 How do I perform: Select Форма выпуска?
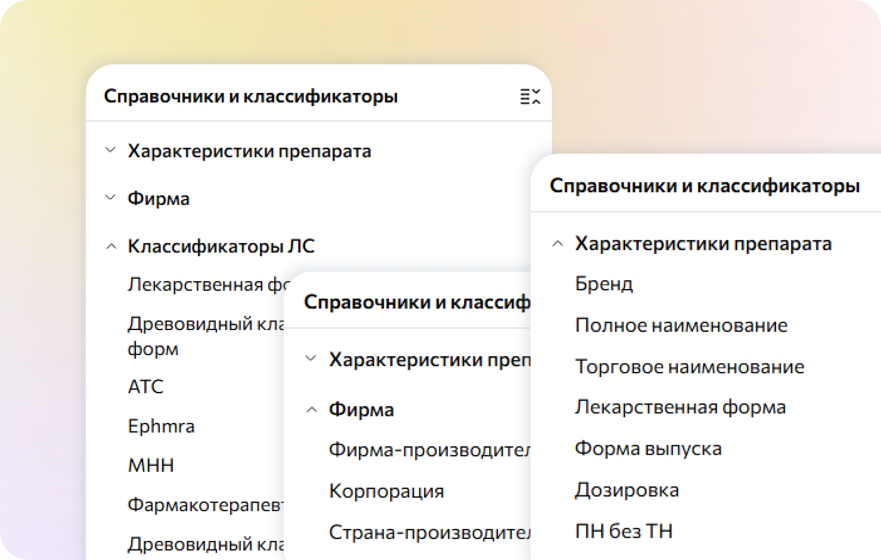[649, 449]
